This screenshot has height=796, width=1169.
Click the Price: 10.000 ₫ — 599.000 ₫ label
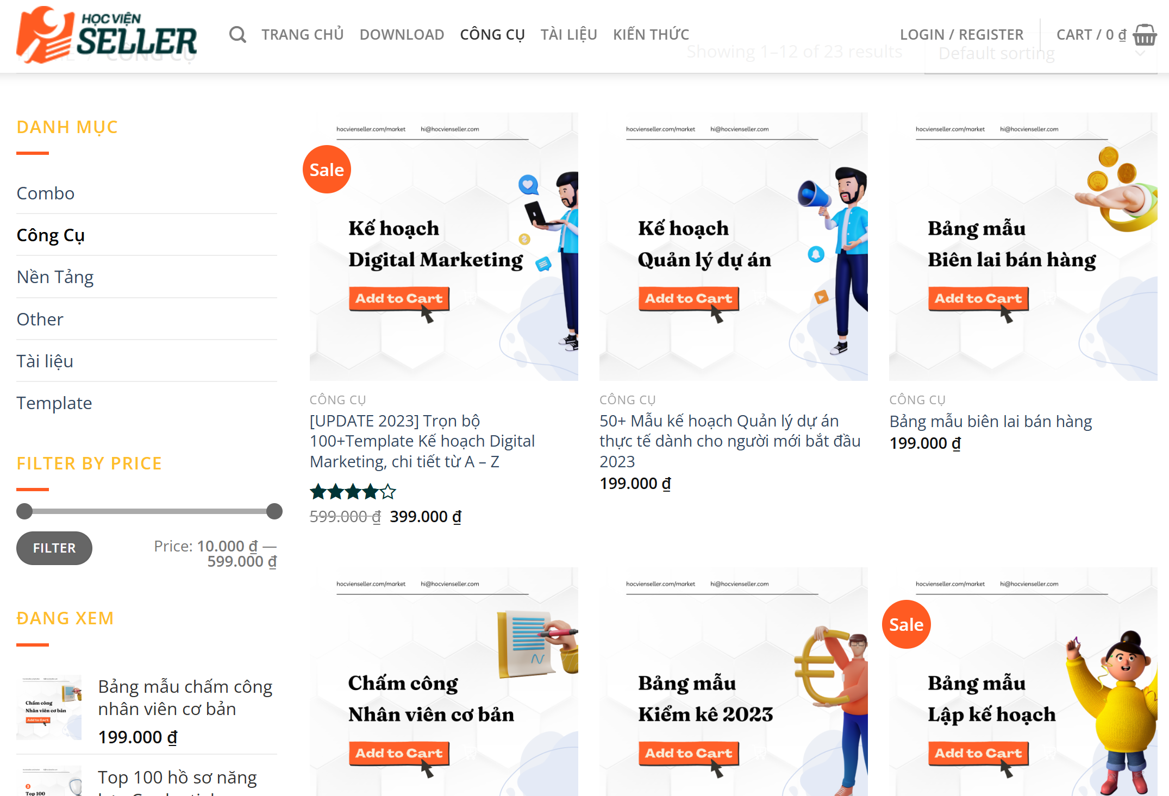tap(215, 553)
